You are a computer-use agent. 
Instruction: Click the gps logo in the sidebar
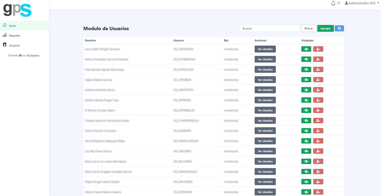point(17,10)
